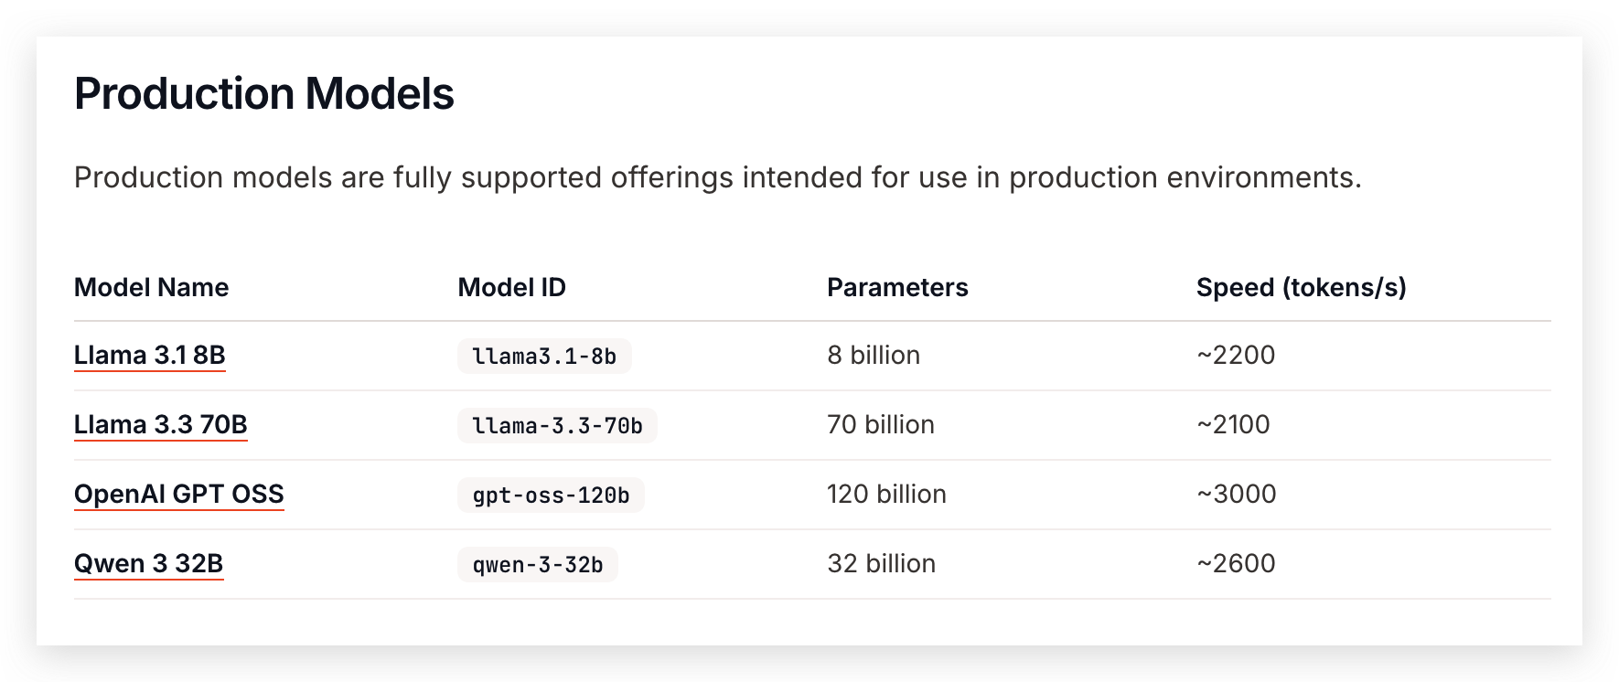Click the ~2600 speed value
1619x682 pixels.
coord(1236,563)
